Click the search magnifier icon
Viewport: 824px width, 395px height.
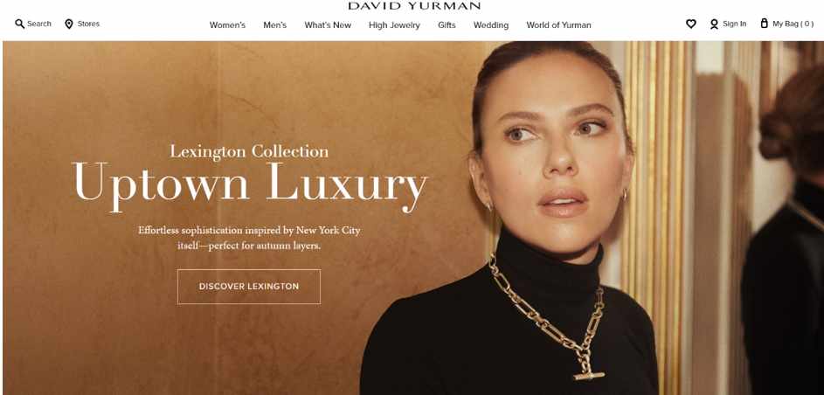[x=19, y=24]
